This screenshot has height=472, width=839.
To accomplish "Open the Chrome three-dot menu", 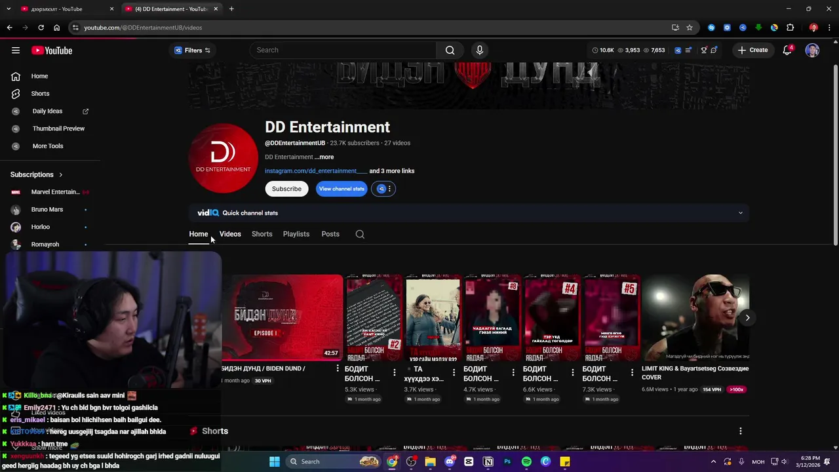I will pyautogui.click(x=830, y=28).
